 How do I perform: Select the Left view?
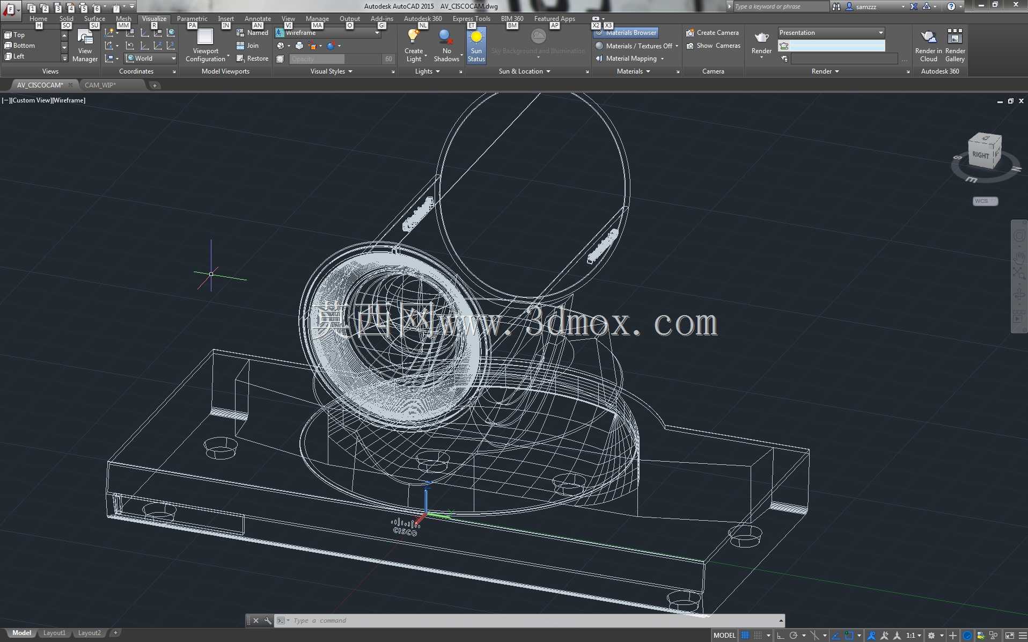click(15, 56)
